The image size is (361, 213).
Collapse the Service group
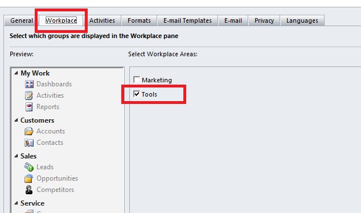[x=16, y=203]
